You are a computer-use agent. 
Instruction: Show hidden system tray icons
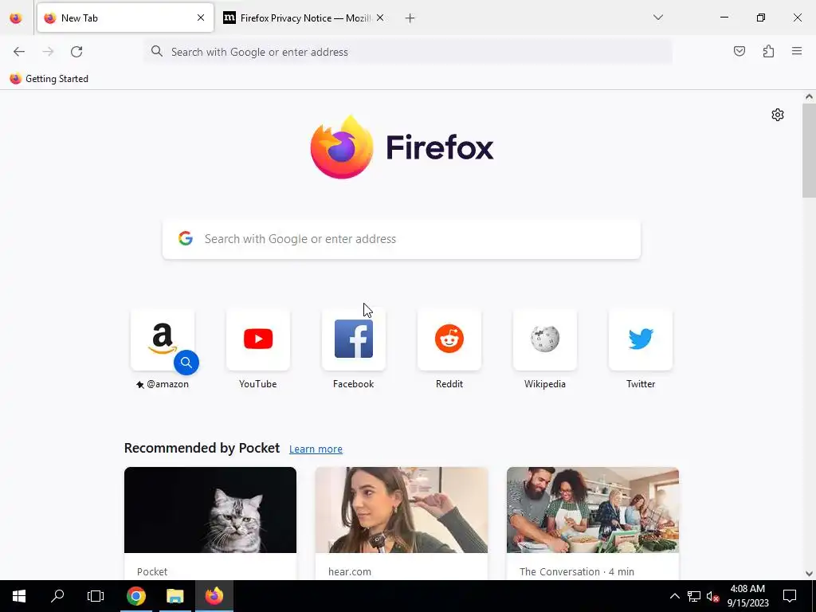pyautogui.click(x=674, y=596)
